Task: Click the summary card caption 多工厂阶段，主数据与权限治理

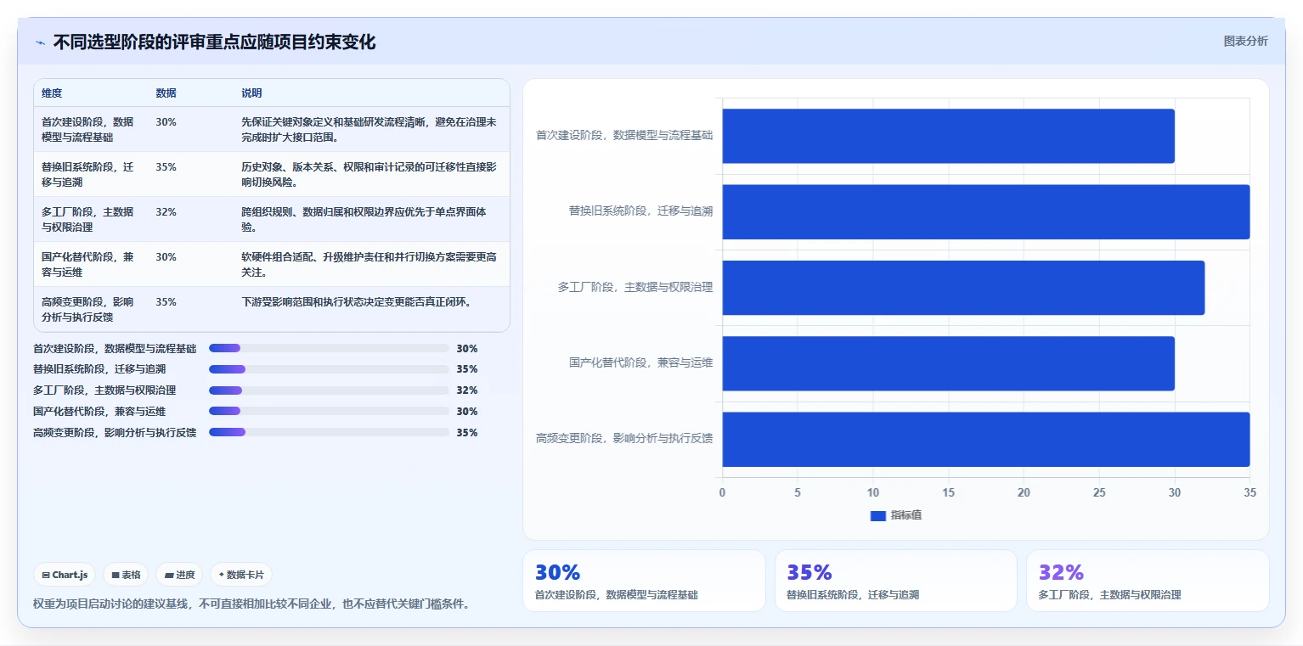Action: point(1110,595)
